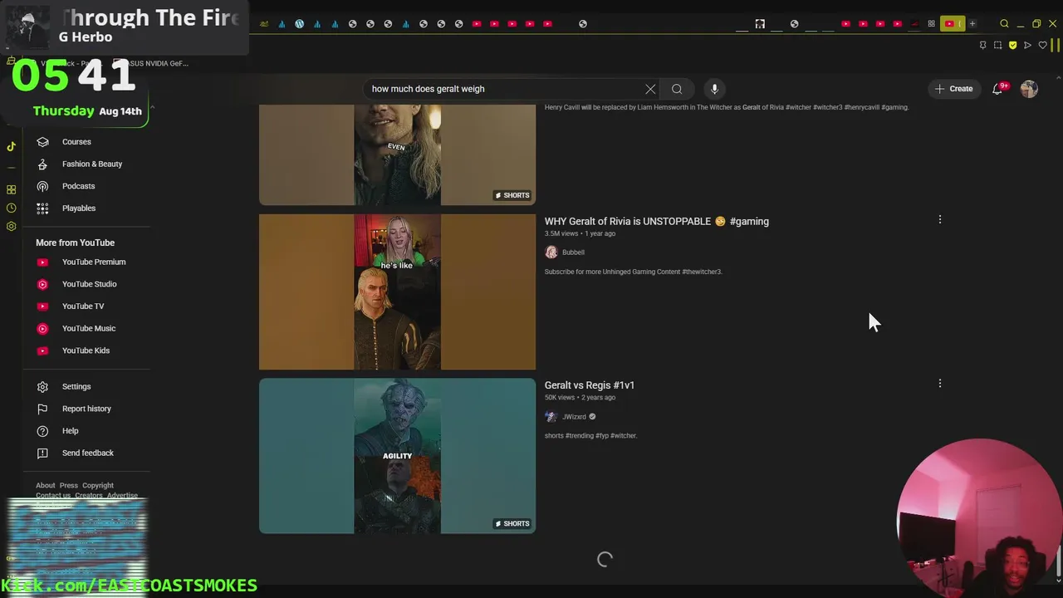The height and width of the screenshot is (598, 1063).
Task: Open YouTube Kids
Action: pyautogui.click(x=86, y=350)
